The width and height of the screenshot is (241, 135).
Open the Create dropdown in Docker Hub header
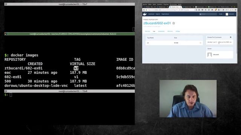(221, 14)
